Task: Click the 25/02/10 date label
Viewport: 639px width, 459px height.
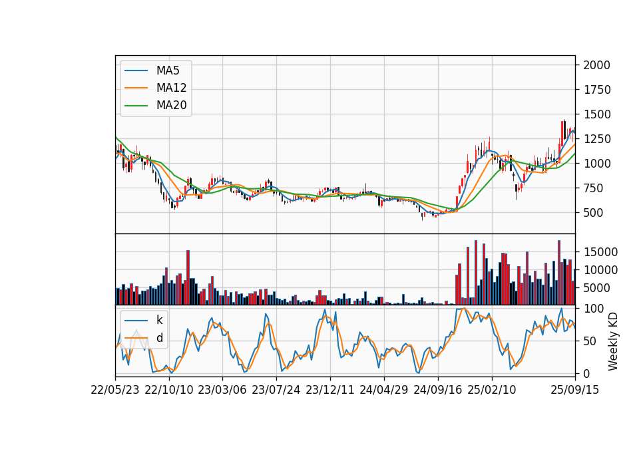Action: (491, 390)
